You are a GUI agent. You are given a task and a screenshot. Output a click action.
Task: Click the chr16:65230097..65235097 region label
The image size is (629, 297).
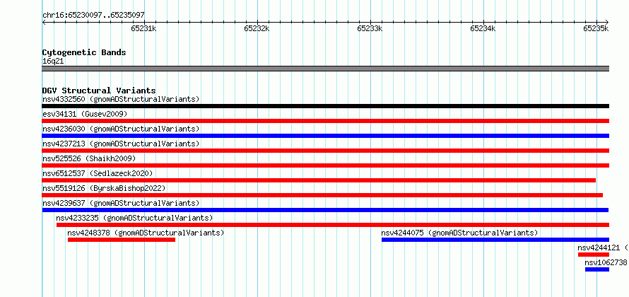pyautogui.click(x=93, y=16)
